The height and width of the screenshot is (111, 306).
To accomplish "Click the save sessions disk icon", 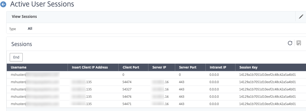I will pos(299,43).
